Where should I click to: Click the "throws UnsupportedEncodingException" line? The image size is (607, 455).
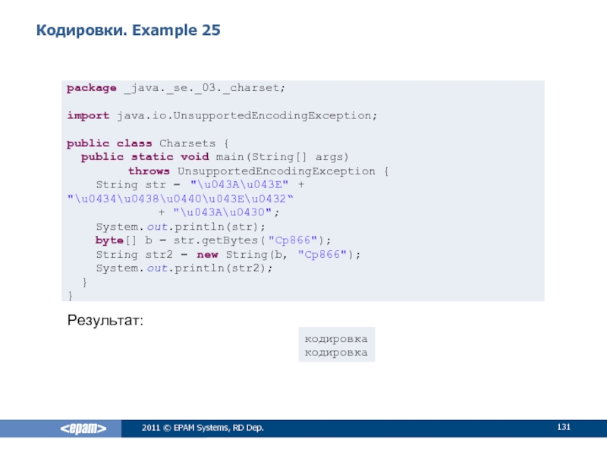coord(258,171)
